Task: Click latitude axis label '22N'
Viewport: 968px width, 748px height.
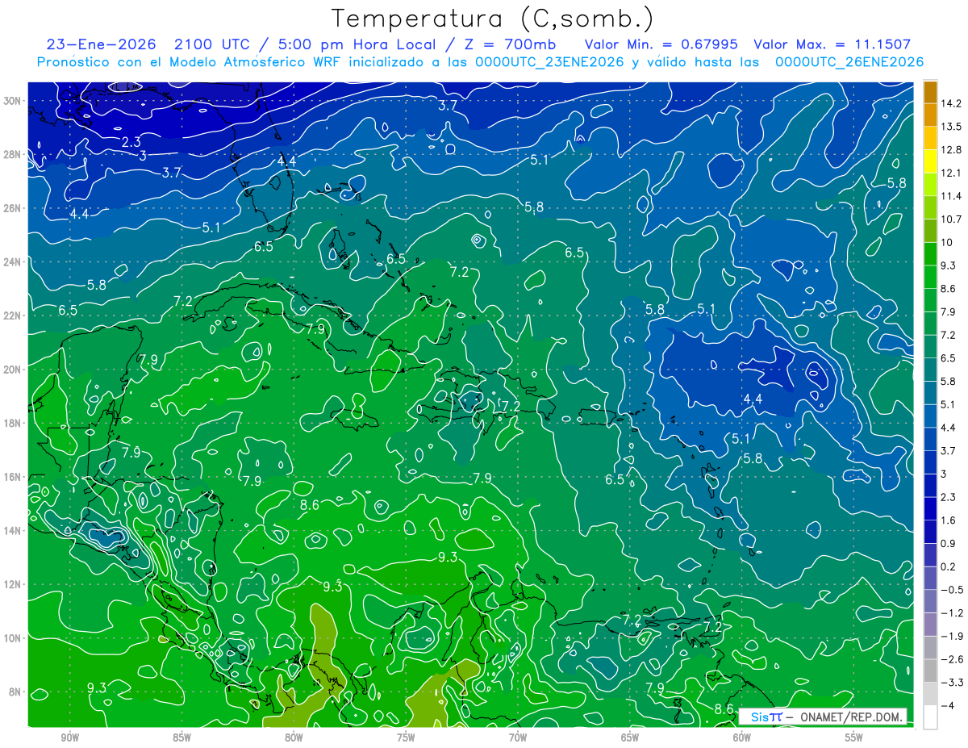Action: tap(14, 315)
